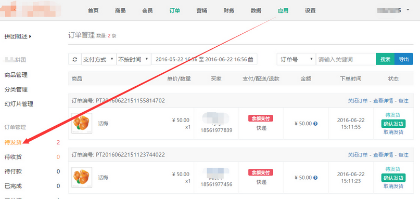This screenshot has width=420, height=199.
Task: Open the 订单号 search type dropdown
Action: (x=296, y=59)
